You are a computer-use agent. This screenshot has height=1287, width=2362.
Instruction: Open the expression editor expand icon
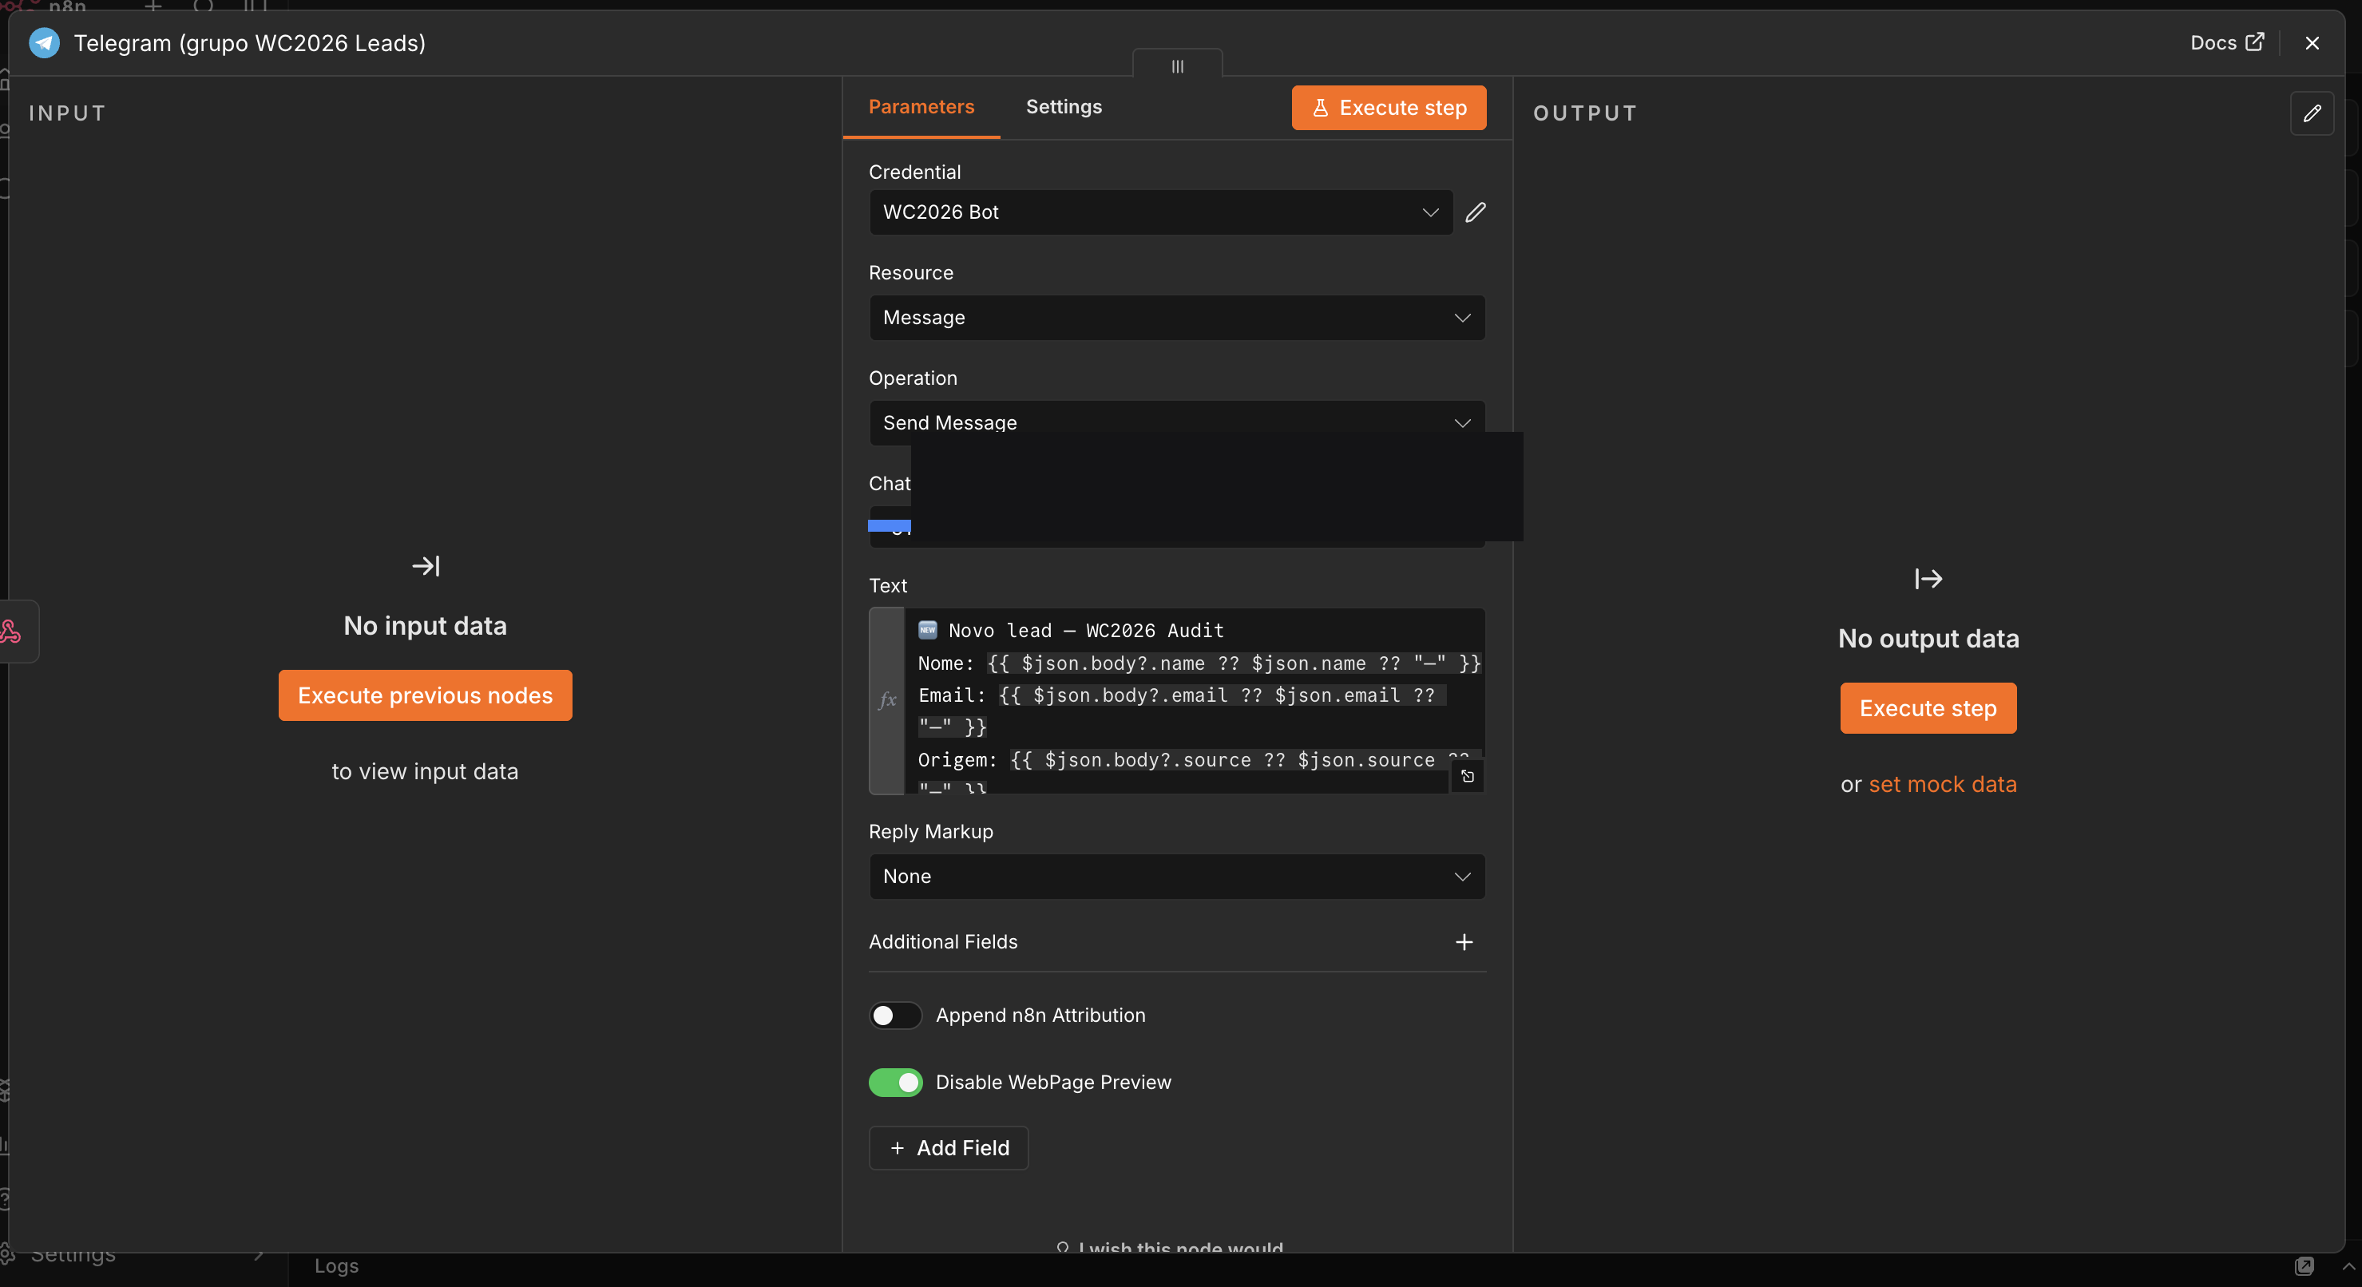(x=1467, y=775)
